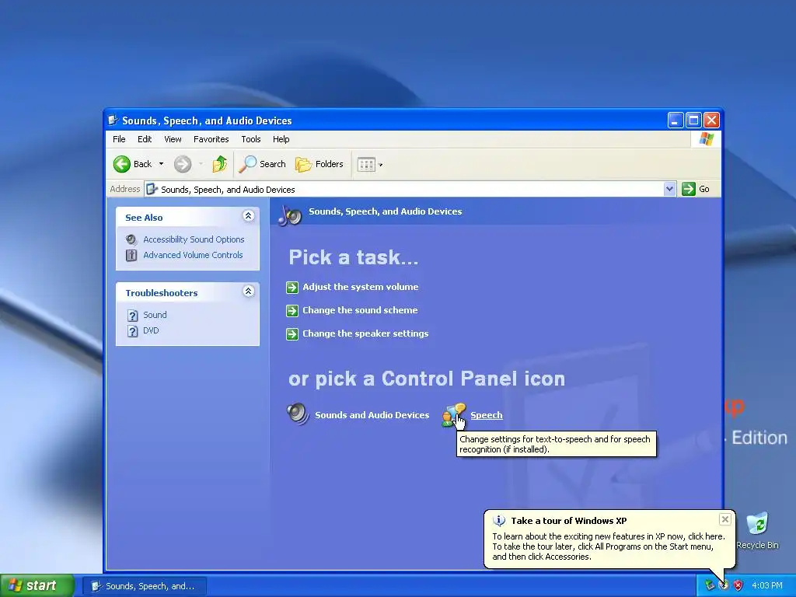The width and height of the screenshot is (796, 597).
Task: Open the DVD troubleshooter link
Action: pos(151,330)
